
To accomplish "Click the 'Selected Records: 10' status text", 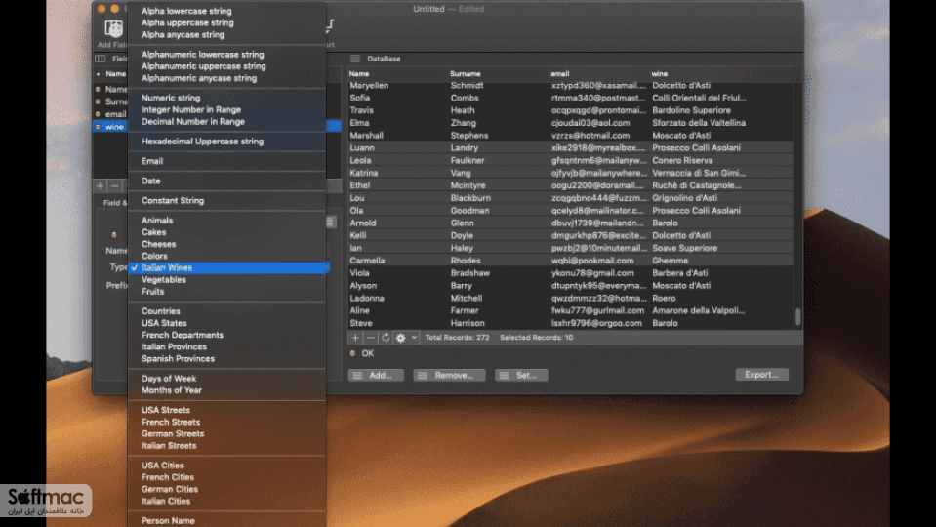I will (536, 338).
